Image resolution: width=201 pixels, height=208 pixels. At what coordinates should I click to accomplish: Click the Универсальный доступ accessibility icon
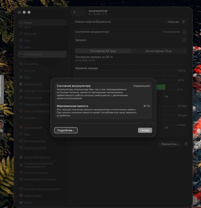click(x=21, y=104)
